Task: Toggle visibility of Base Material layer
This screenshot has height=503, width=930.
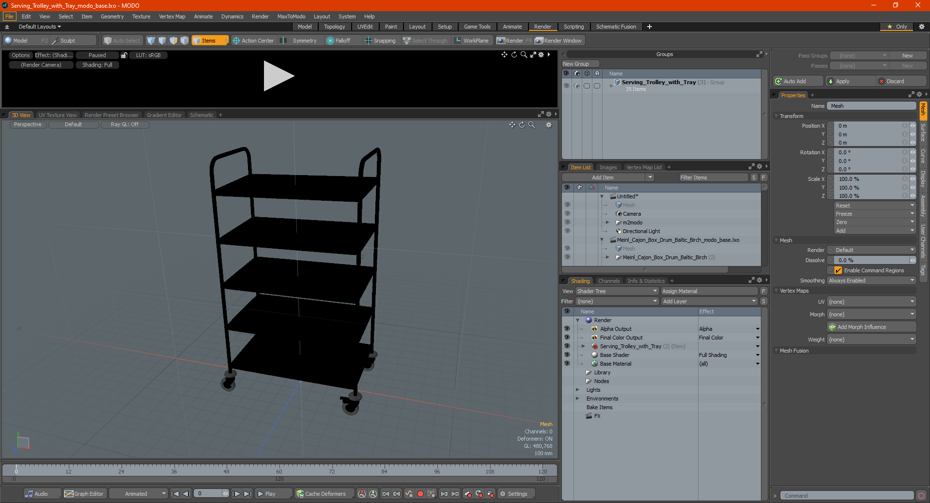Action: pos(567,364)
